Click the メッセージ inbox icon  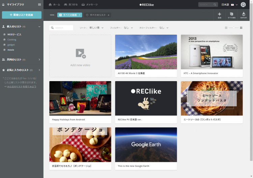[83, 4]
